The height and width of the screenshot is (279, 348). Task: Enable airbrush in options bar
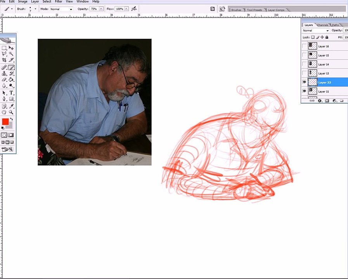(134, 9)
